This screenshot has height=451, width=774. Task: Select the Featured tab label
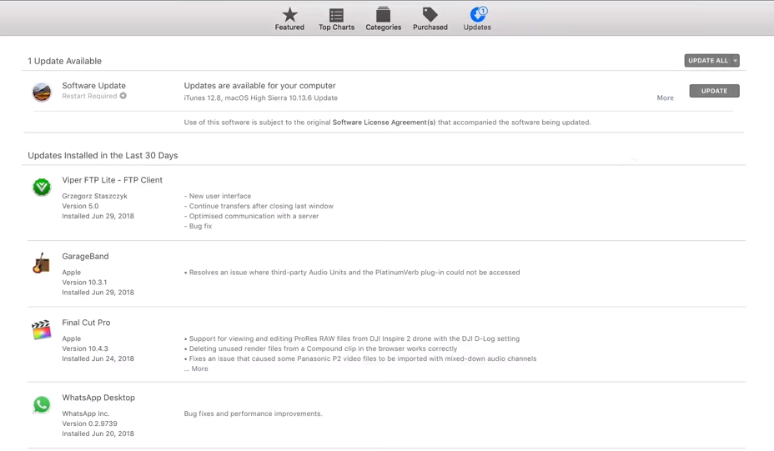coord(289,28)
